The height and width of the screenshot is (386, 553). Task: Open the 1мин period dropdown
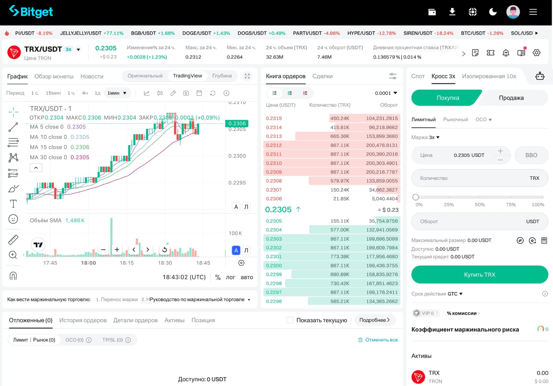point(117,93)
